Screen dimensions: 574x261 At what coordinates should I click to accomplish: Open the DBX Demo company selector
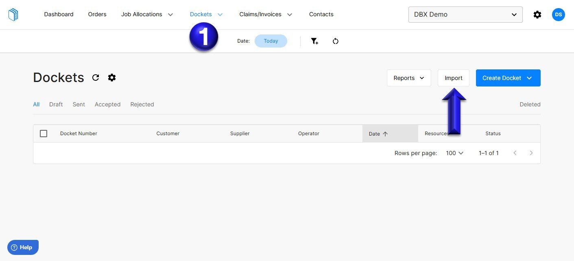pos(465,14)
